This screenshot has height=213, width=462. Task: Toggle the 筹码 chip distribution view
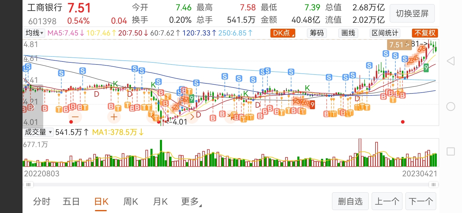click(x=317, y=33)
